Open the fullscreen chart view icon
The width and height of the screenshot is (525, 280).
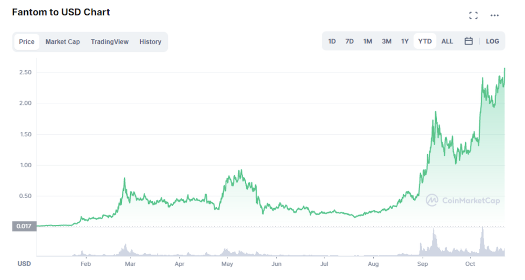coord(473,15)
